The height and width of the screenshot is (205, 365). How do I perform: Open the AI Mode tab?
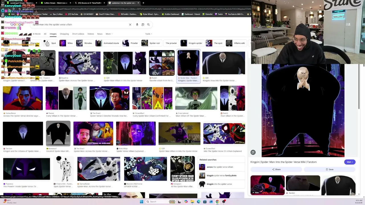tap(36, 34)
